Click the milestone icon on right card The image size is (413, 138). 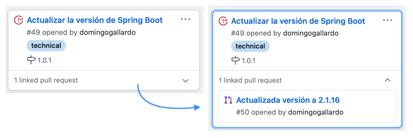pyautogui.click(x=235, y=60)
